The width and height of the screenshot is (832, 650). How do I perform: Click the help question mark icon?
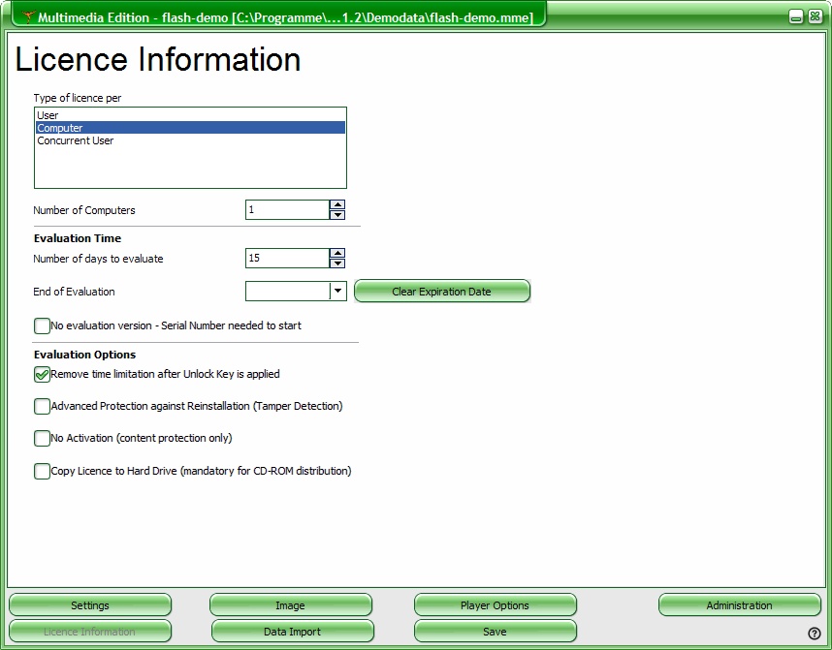(814, 634)
